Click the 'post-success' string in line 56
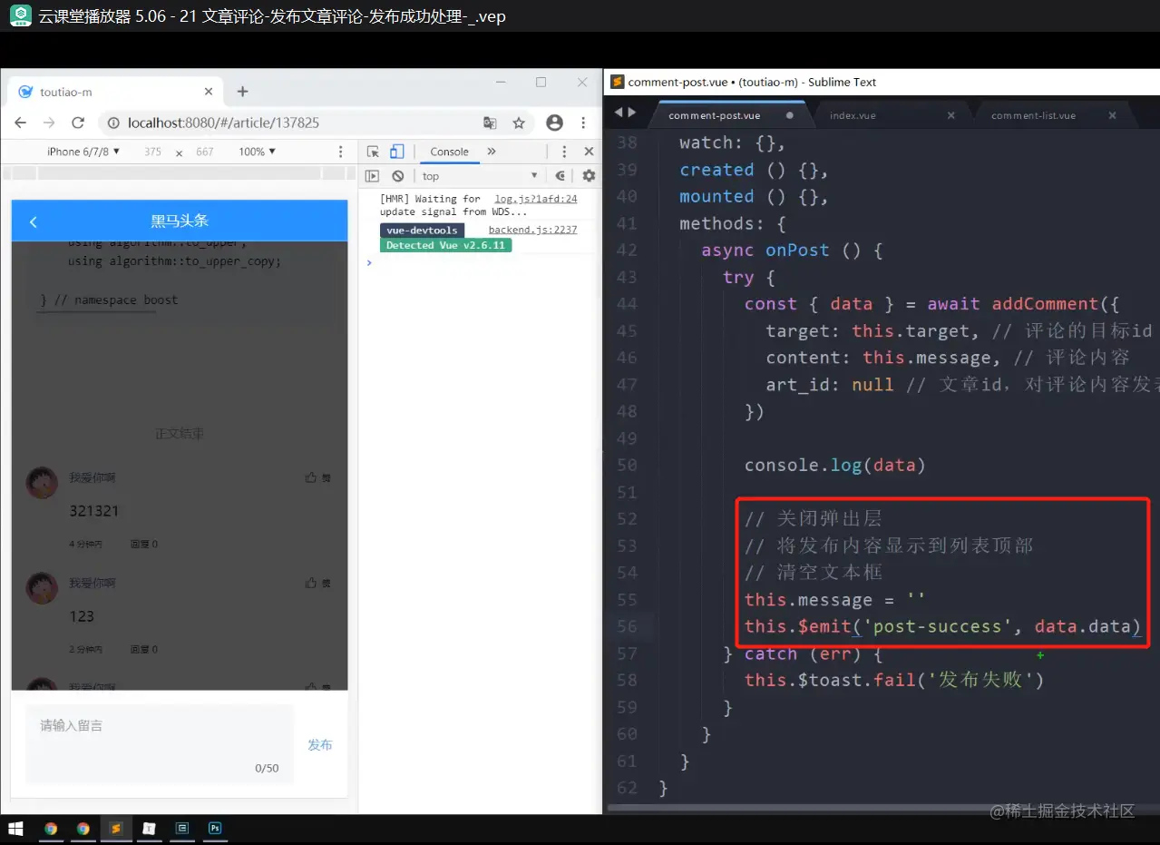This screenshot has height=845, width=1160. [x=942, y=626]
